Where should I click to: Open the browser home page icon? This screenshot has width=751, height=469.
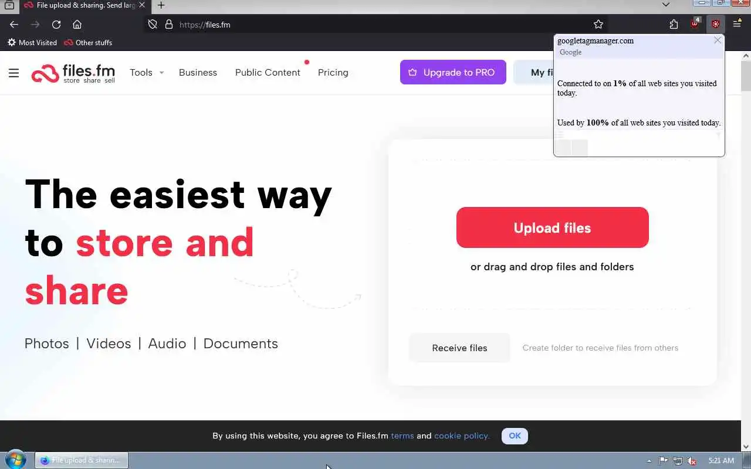tap(77, 25)
